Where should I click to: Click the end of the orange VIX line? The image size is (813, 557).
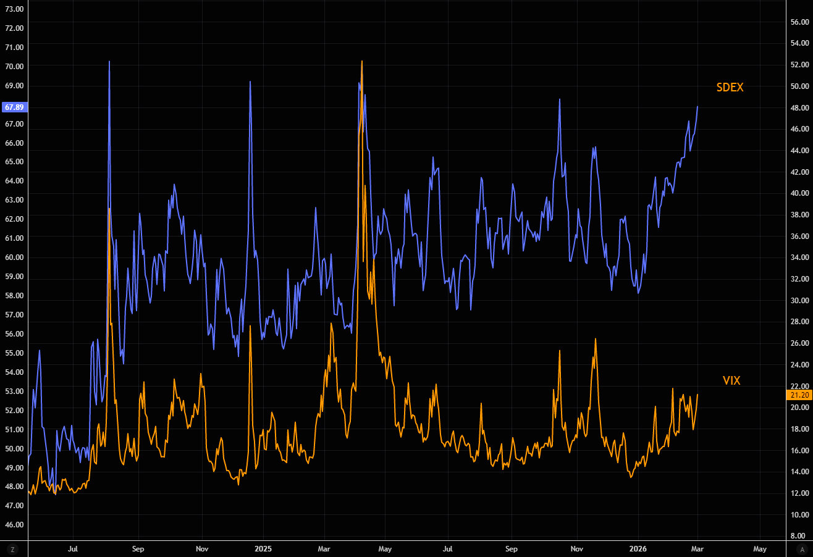pos(697,395)
